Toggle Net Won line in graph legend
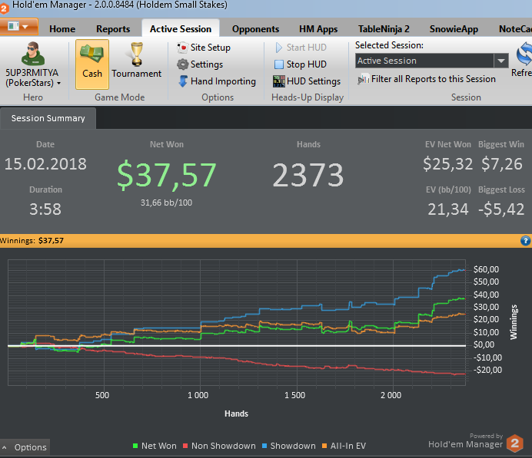Image resolution: width=532 pixels, height=458 pixels. tap(154, 446)
